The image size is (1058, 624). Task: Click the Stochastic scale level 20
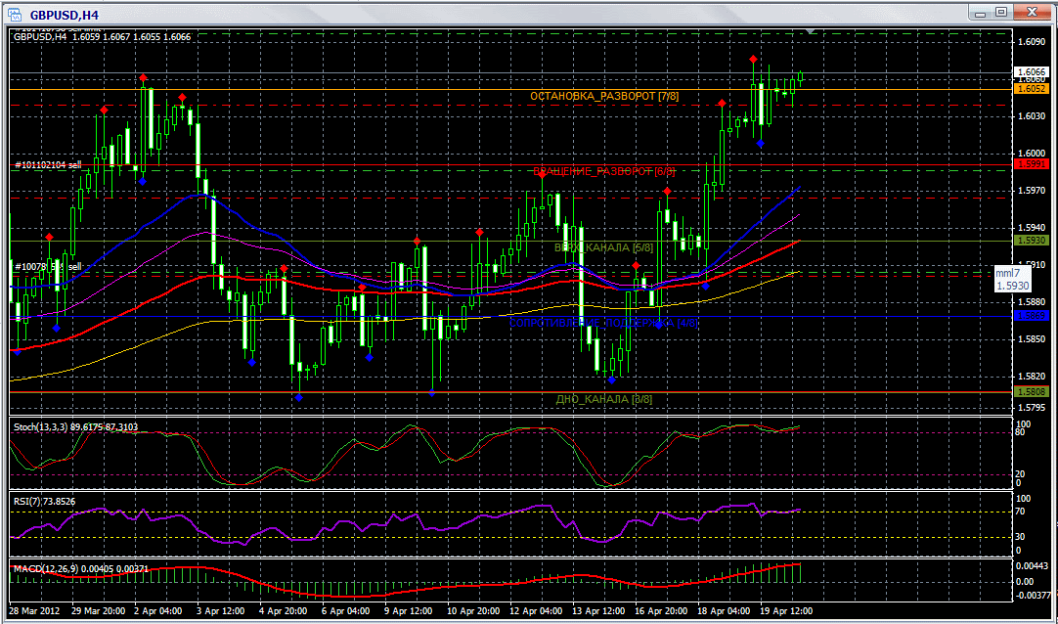click(x=1020, y=474)
